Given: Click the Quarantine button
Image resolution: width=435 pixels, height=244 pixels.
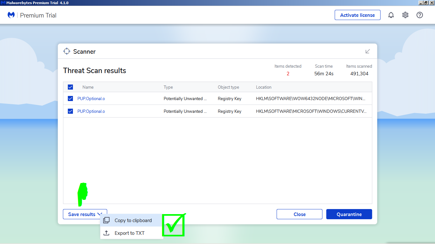Looking at the screenshot, I should [349, 214].
